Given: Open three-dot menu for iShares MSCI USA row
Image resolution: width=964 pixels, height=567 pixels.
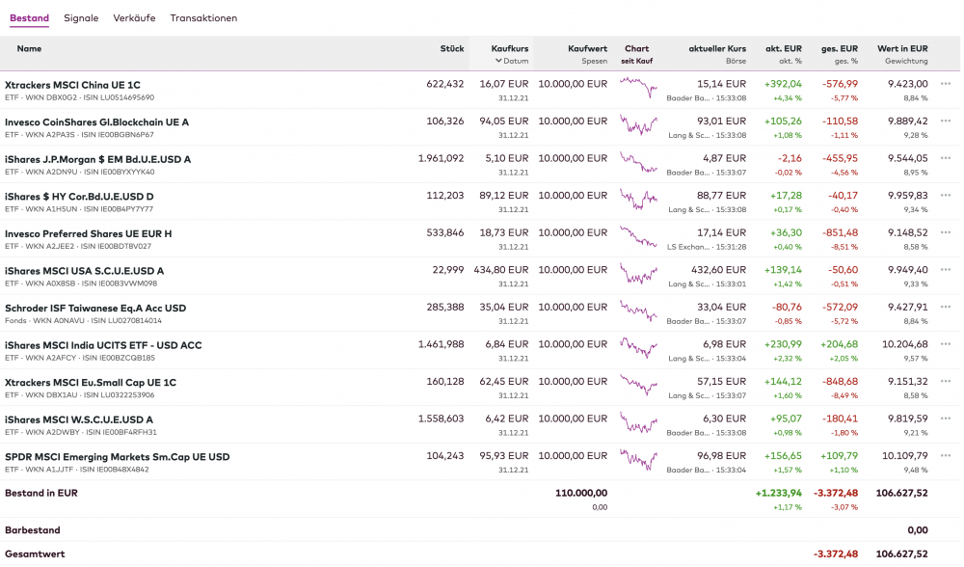Looking at the screenshot, I should 946,270.
